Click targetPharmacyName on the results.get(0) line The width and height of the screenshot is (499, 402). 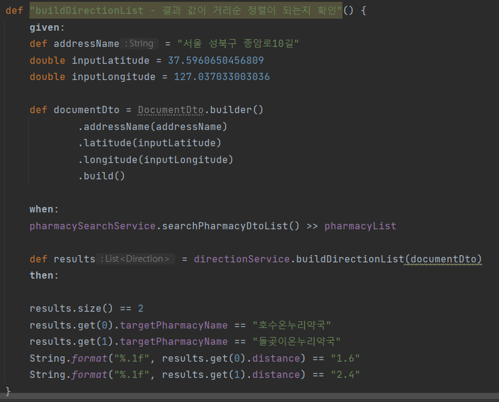(x=174, y=326)
